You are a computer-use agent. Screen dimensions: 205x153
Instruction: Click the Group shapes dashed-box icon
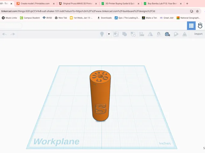point(116,34)
